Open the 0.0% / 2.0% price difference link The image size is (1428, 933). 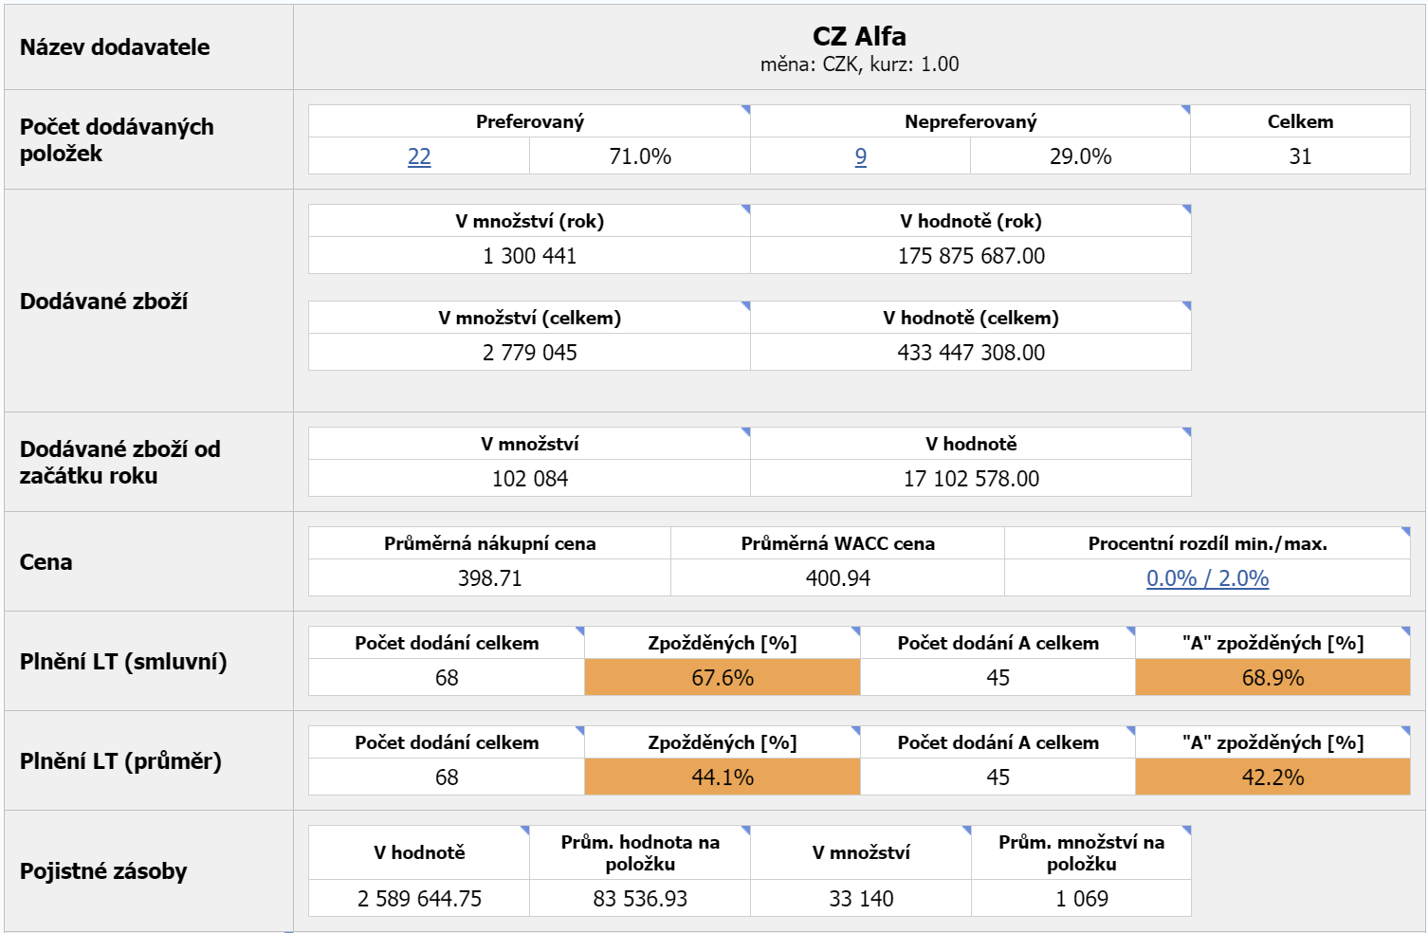(x=1207, y=578)
